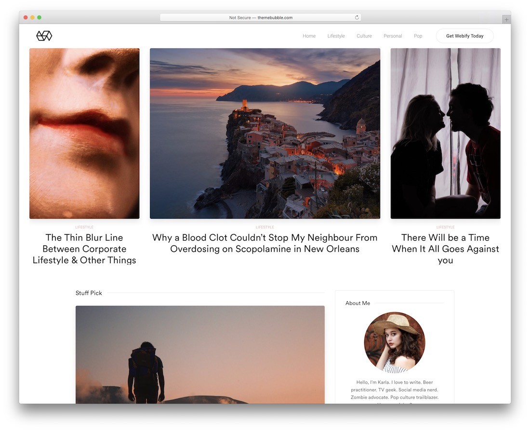The width and height of the screenshot is (530, 431).
Task: Click Lifestyle tag above 'There Will be a Time'
Action: [446, 227]
